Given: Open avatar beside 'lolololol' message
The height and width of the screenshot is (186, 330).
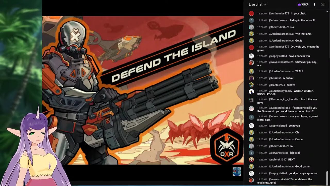Looking at the screenshot, I should 251,153.
